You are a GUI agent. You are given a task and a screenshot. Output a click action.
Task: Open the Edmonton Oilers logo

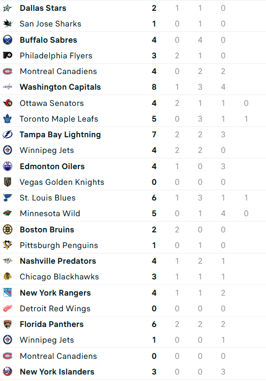pyautogui.click(x=8, y=166)
